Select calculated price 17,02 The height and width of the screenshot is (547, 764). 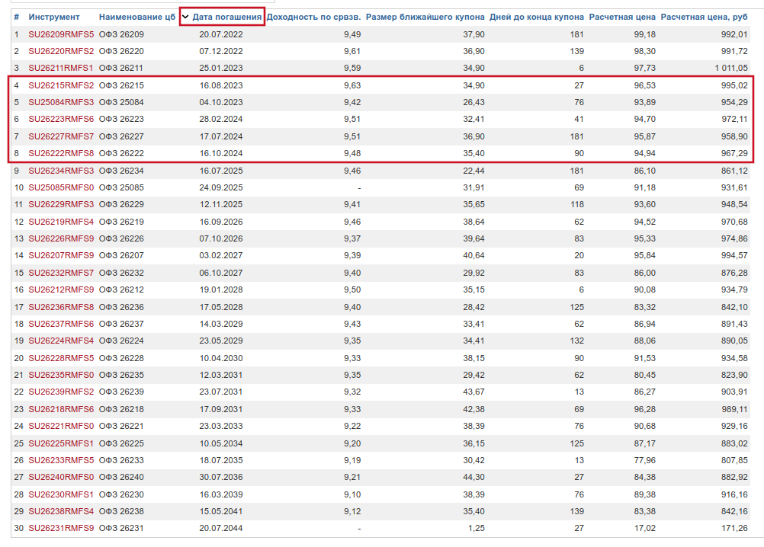645,528
